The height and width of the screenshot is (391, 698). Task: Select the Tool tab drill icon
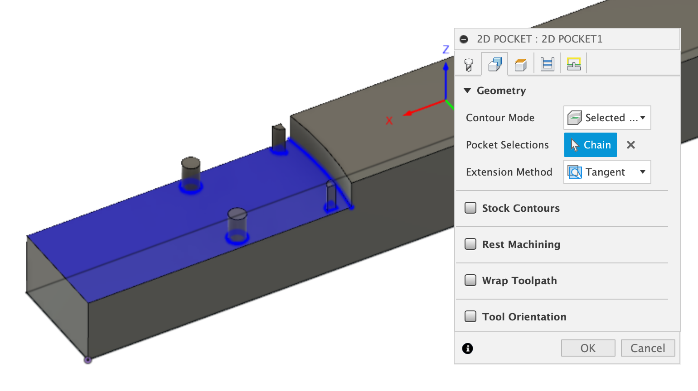(x=468, y=64)
